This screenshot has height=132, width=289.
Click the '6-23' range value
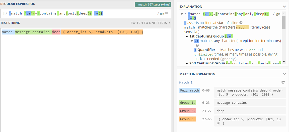coord(206,103)
